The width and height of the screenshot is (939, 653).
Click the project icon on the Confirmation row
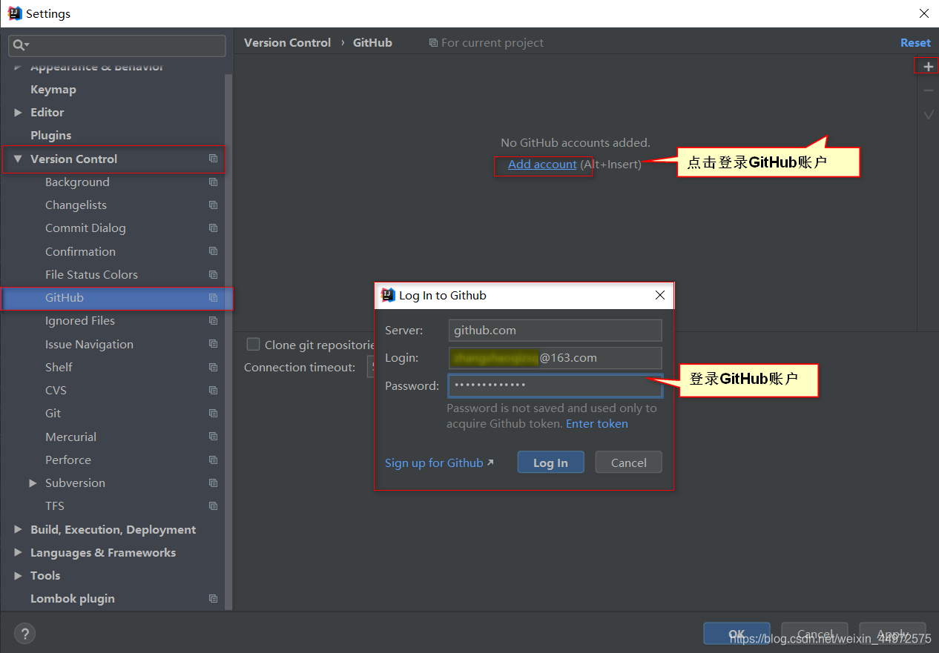coord(213,251)
